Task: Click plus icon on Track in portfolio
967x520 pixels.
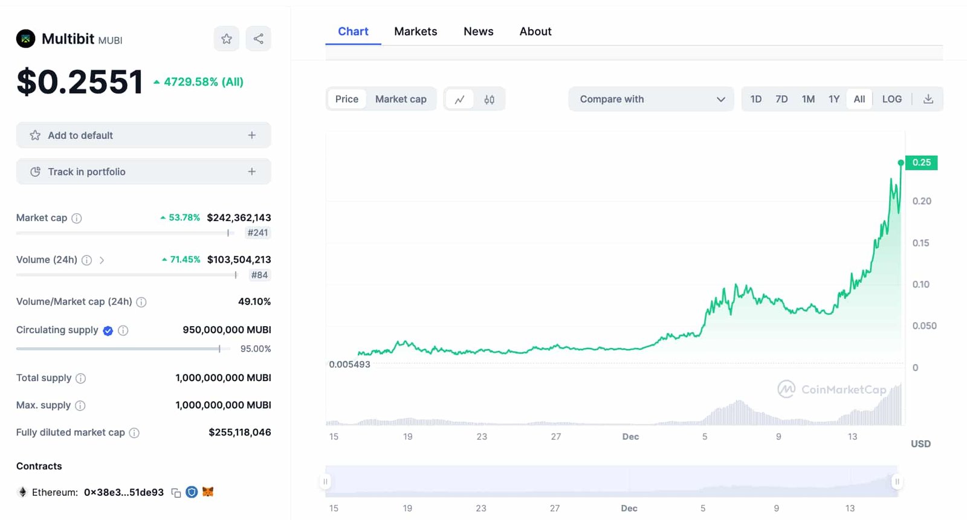Action: coord(252,172)
